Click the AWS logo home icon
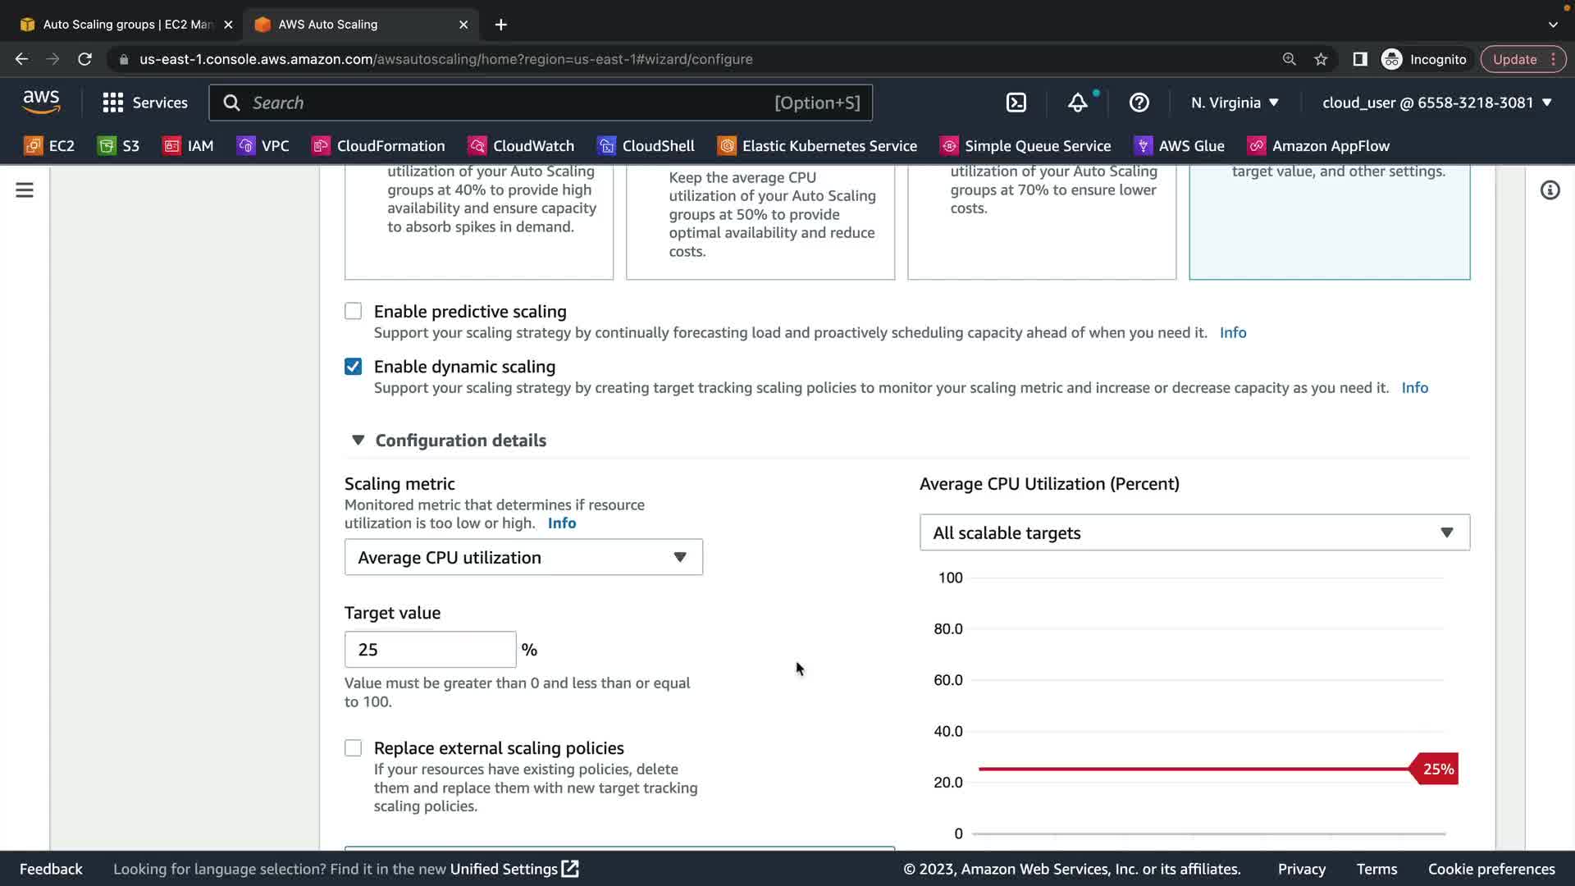Viewport: 1575px width, 886px height. click(41, 102)
